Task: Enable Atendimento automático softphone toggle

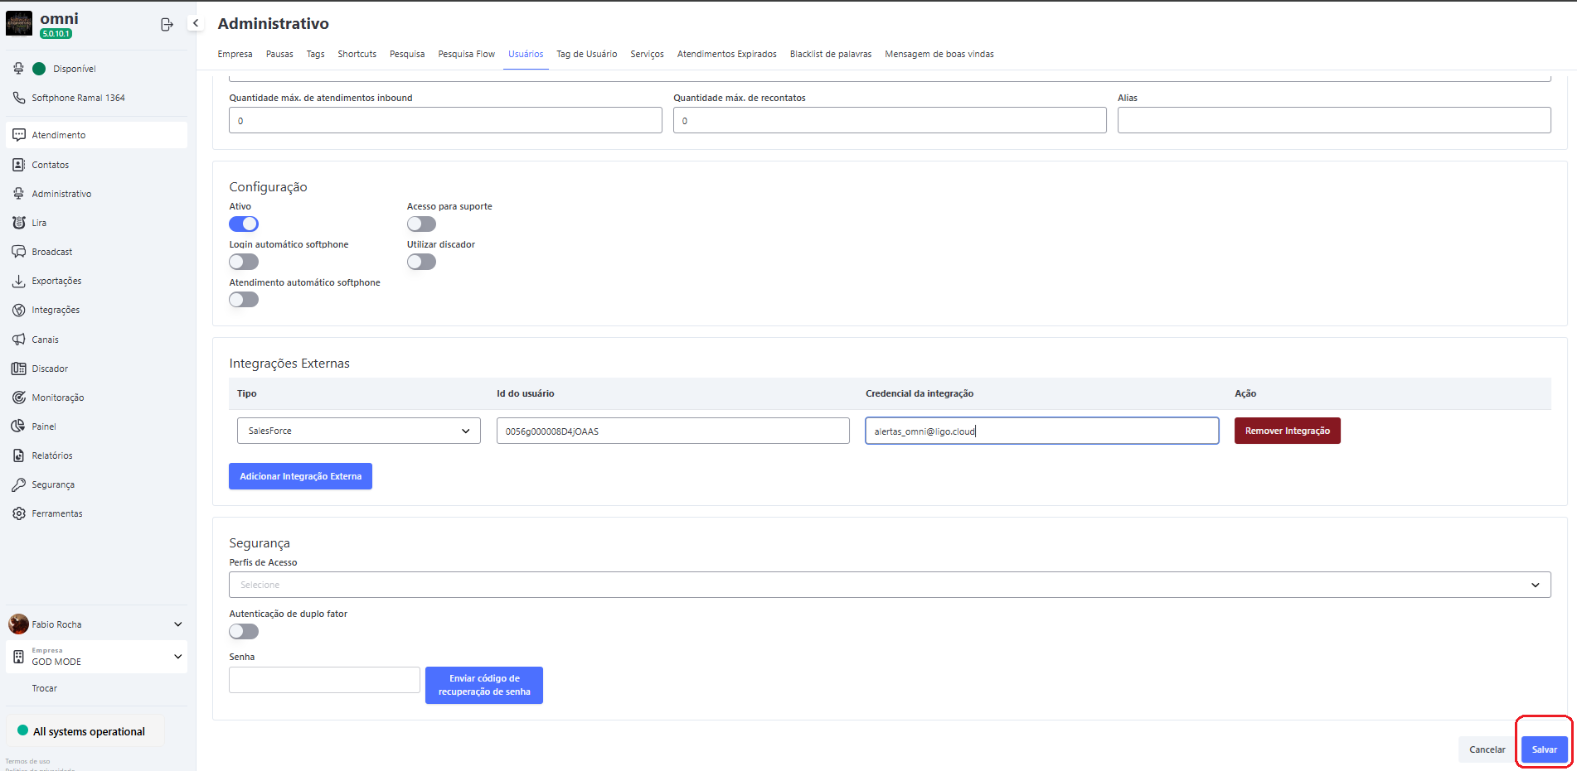Action: coord(244,300)
